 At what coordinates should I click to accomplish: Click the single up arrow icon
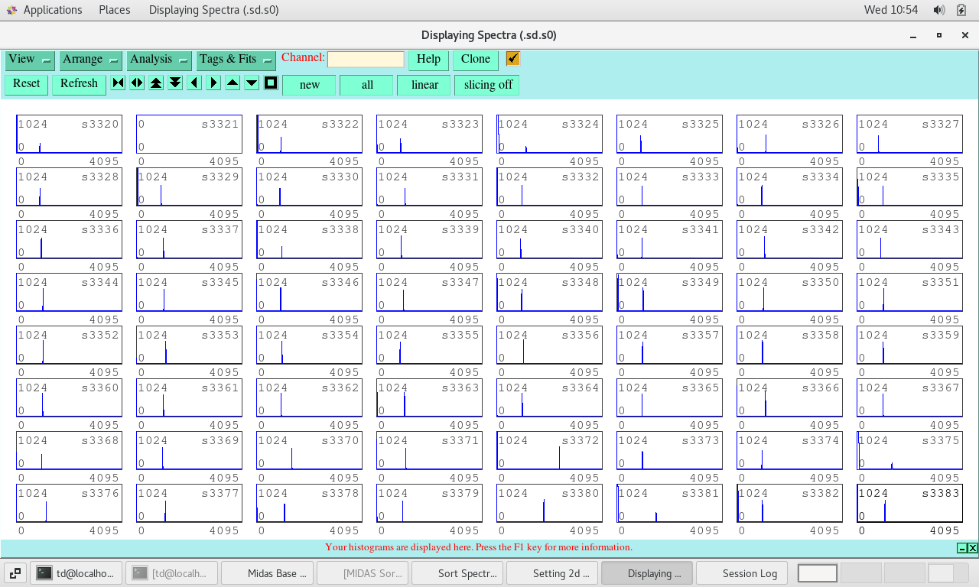pos(233,83)
